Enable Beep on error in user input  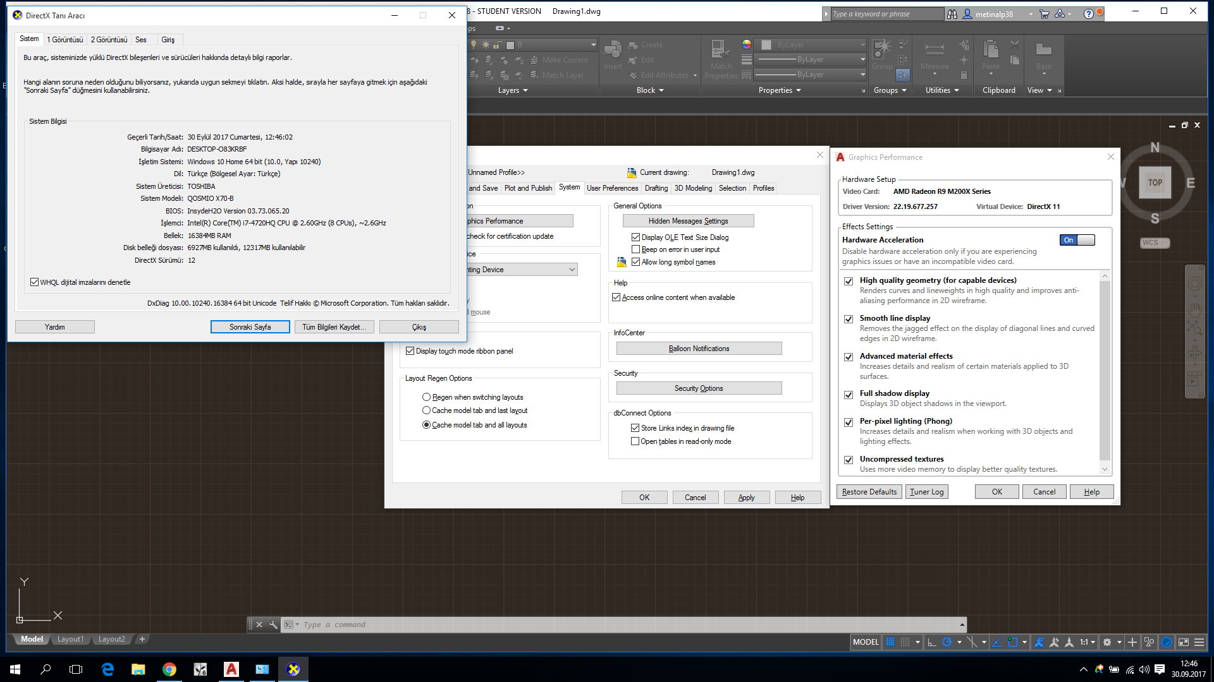pos(635,249)
